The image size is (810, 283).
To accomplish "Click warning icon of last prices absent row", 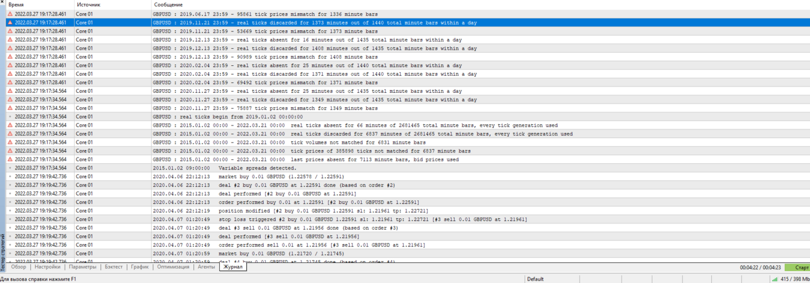I will (10, 159).
